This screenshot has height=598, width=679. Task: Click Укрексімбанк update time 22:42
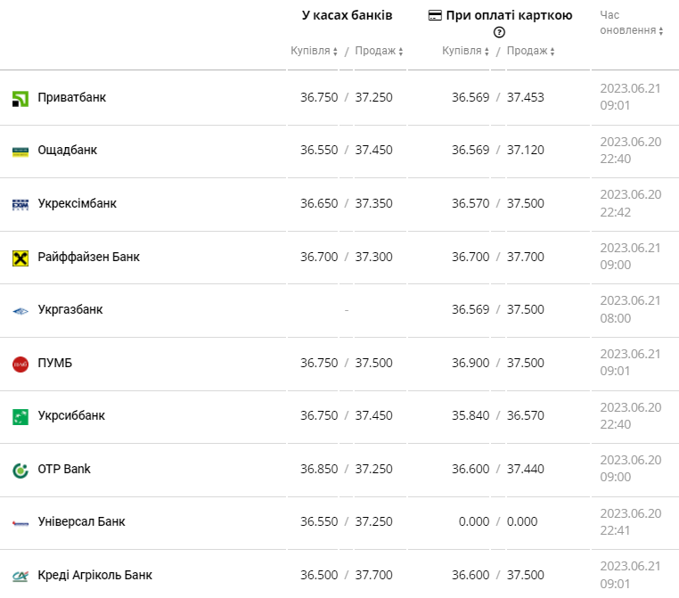616,212
